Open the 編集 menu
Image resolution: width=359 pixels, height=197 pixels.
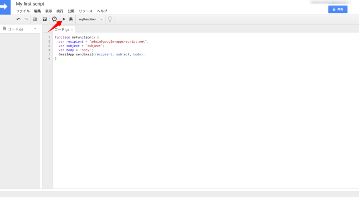point(38,11)
